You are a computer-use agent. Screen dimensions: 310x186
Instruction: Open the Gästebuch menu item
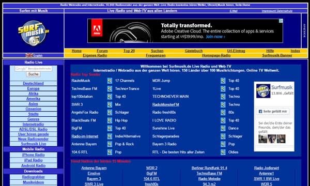coord(194,51)
